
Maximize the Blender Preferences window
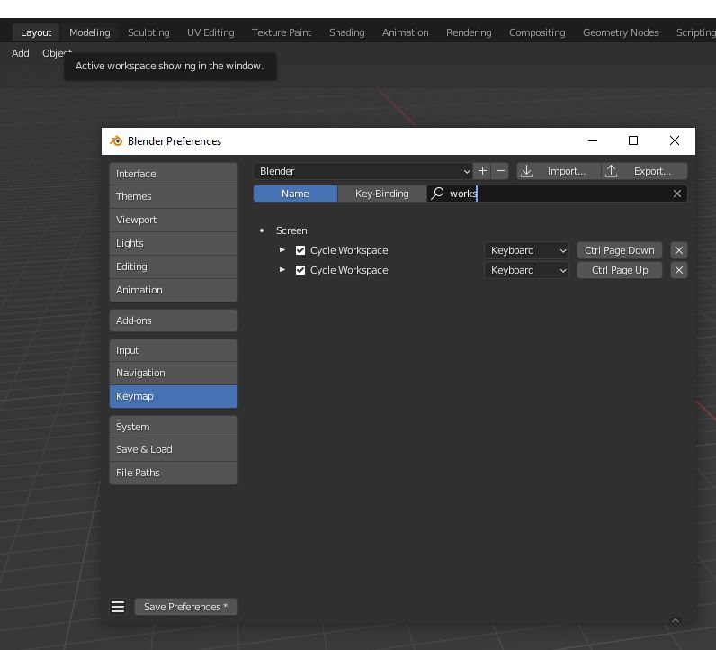click(633, 140)
